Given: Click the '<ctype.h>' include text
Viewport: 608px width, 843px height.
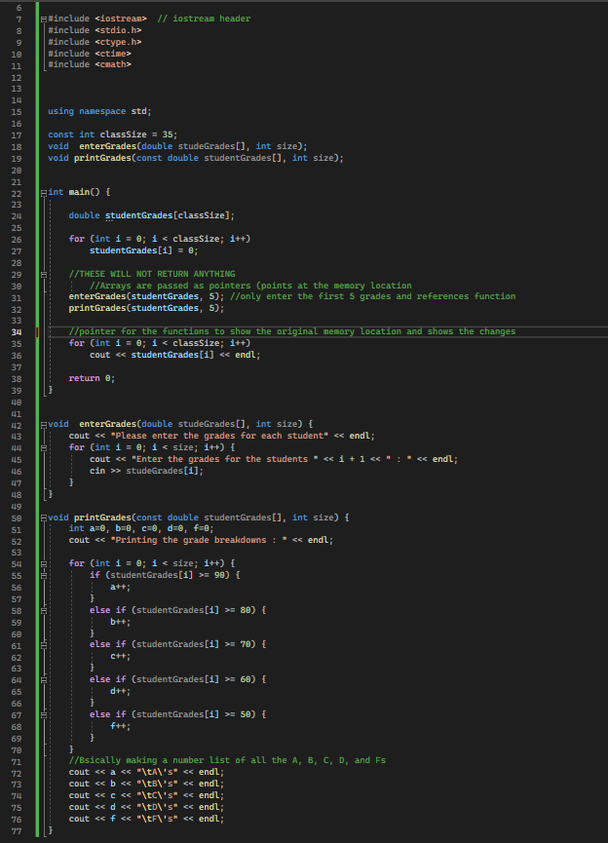Looking at the screenshot, I should coord(118,42).
